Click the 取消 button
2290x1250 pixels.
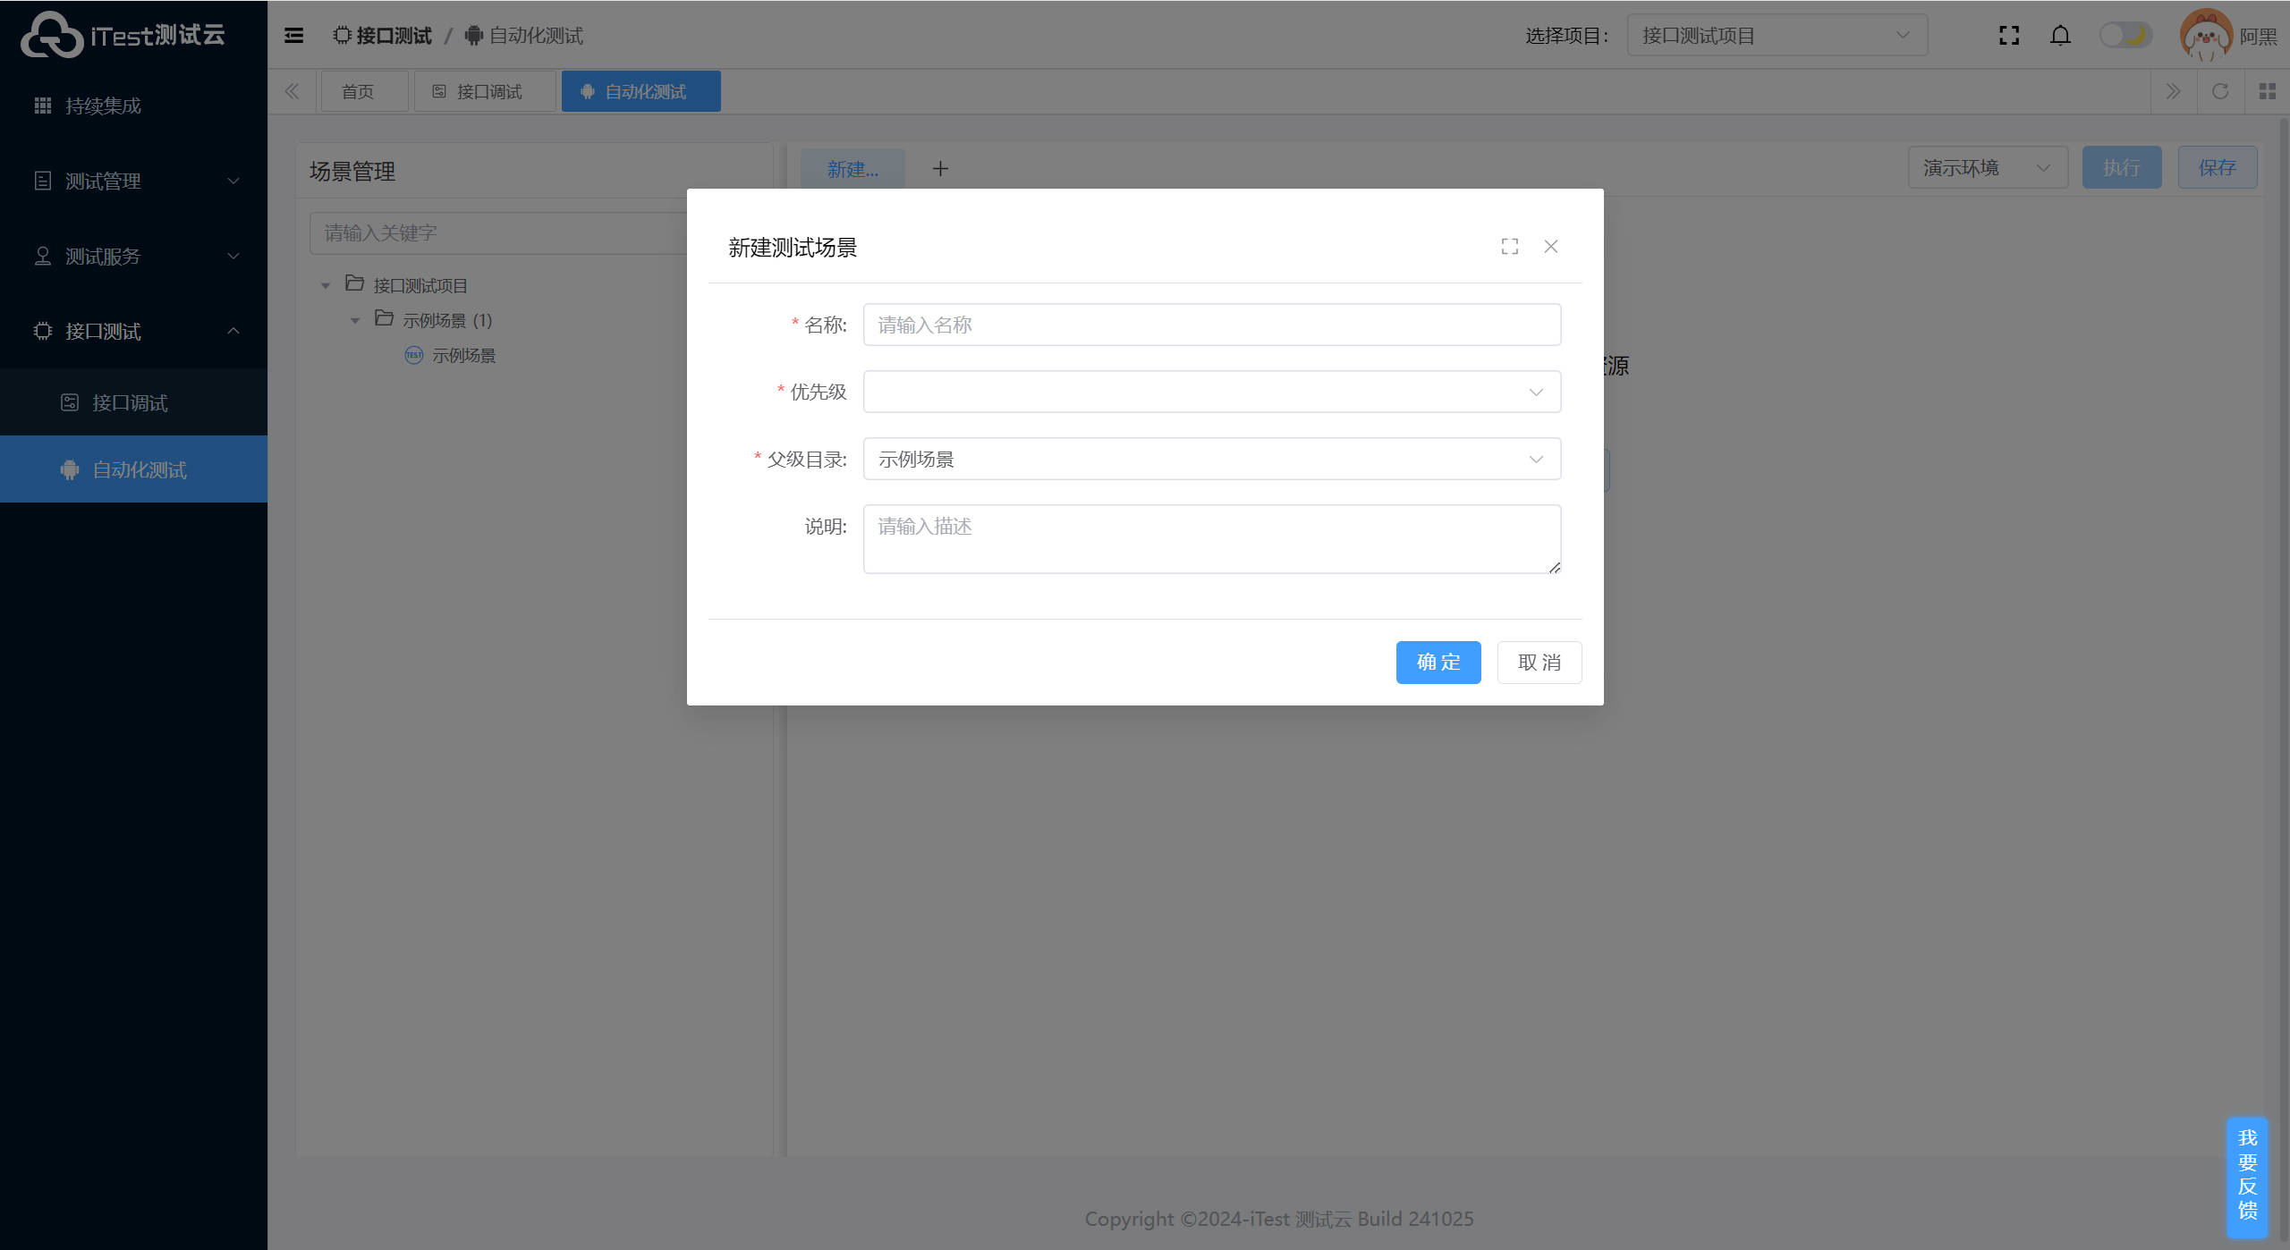(1539, 663)
